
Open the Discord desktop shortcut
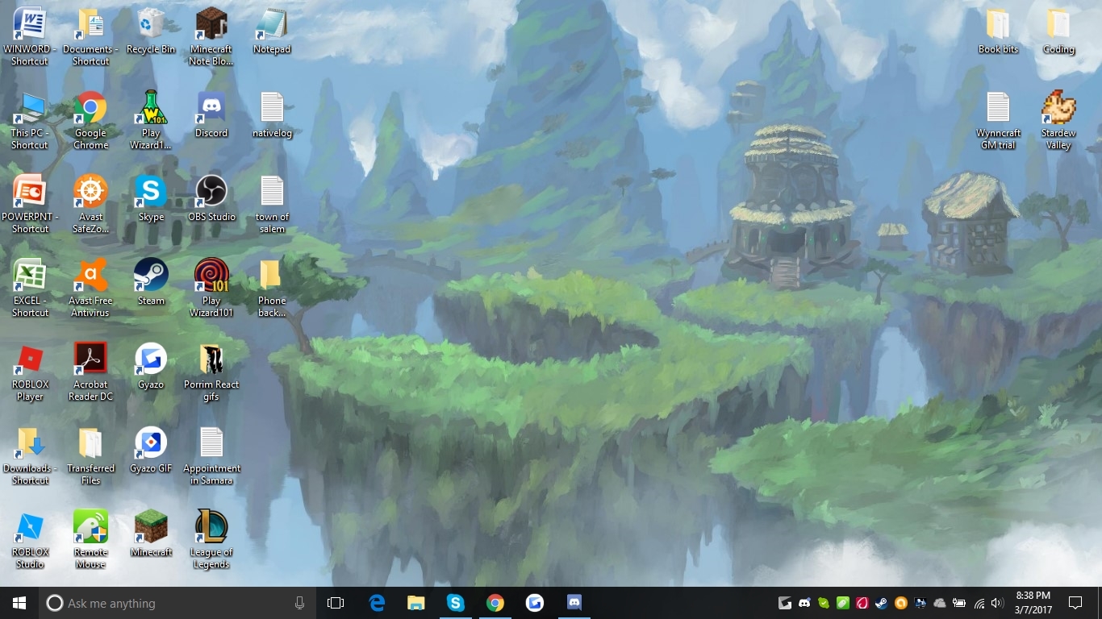[x=211, y=107]
